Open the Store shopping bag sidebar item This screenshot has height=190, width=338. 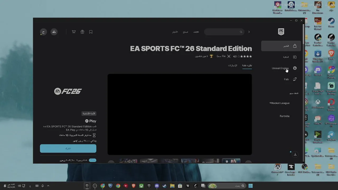click(x=281, y=46)
